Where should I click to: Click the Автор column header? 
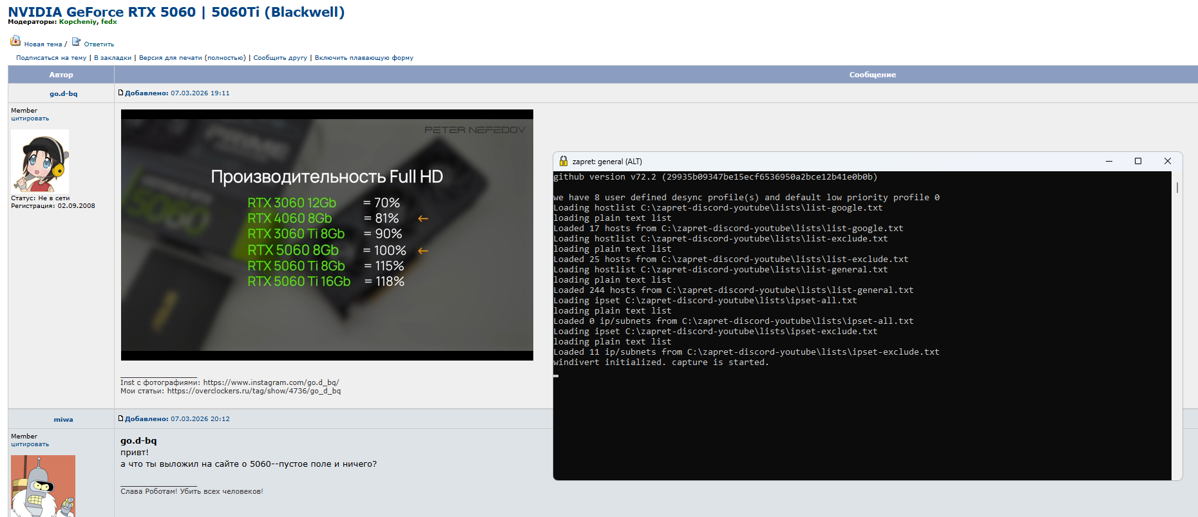61,75
